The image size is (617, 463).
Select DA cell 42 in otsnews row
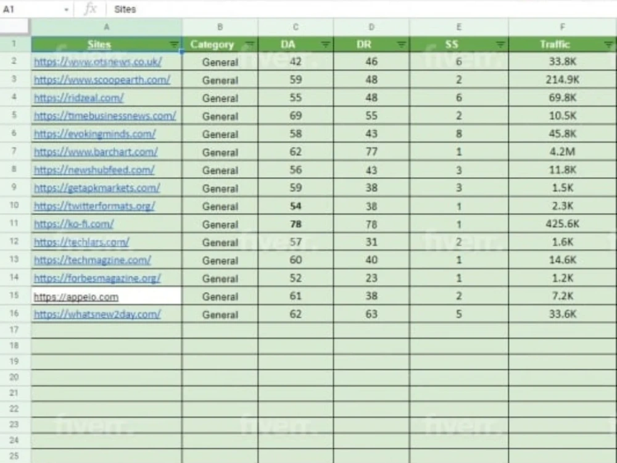pyautogui.click(x=296, y=62)
